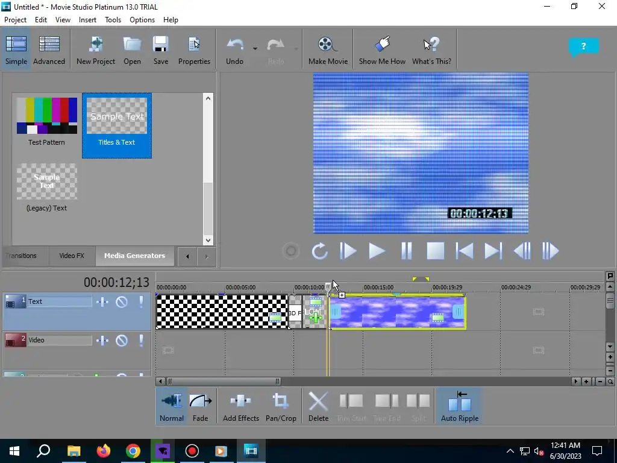Image resolution: width=617 pixels, height=463 pixels.
Task: Click the timeline zoom tool magnifier
Action: pyautogui.click(x=610, y=382)
